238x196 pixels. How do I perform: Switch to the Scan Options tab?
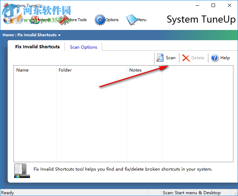[83, 47]
